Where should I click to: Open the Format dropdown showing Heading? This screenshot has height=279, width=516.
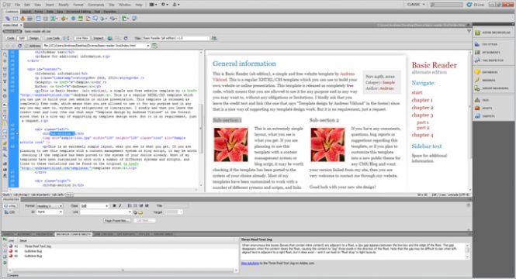tap(50, 205)
